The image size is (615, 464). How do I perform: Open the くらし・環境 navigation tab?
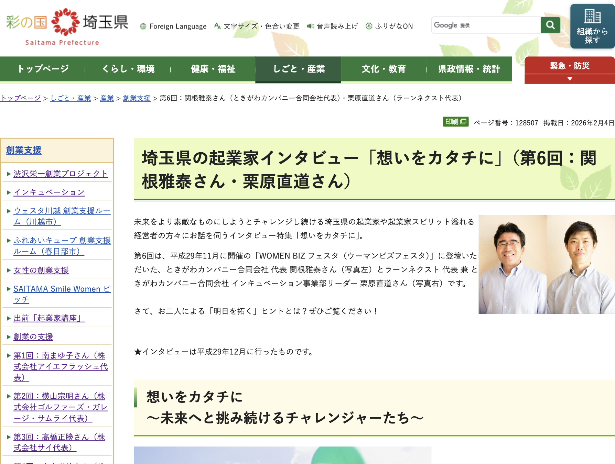coord(128,69)
